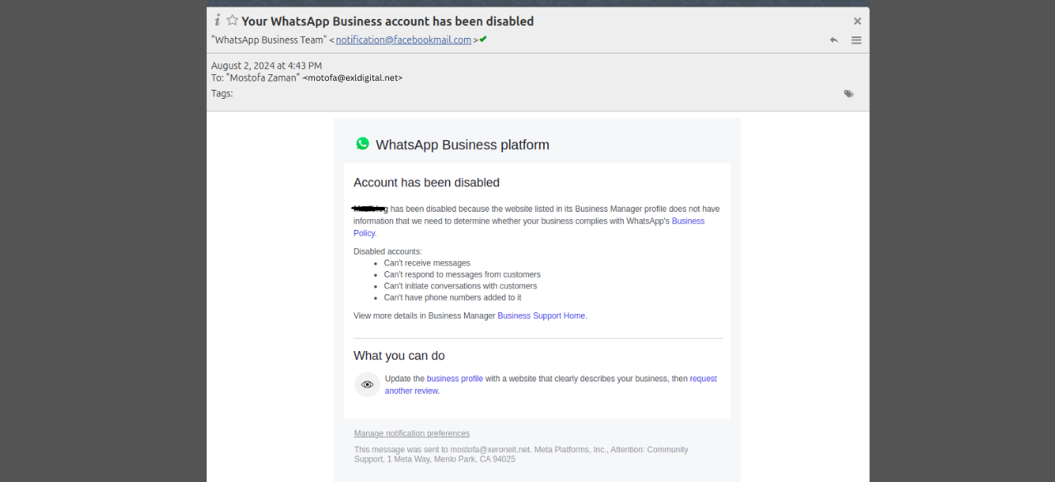Click the reply arrow icon

point(834,40)
